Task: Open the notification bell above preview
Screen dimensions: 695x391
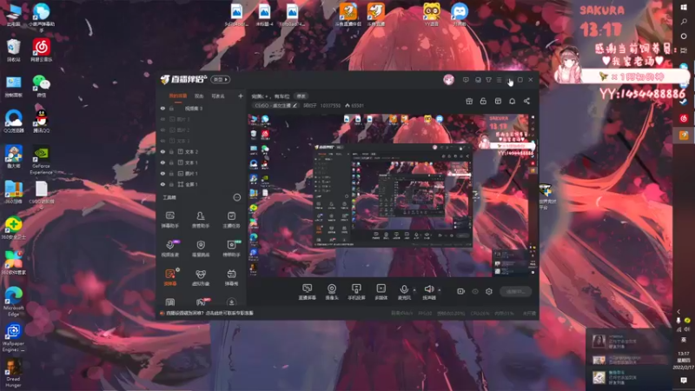Action: click(512, 102)
